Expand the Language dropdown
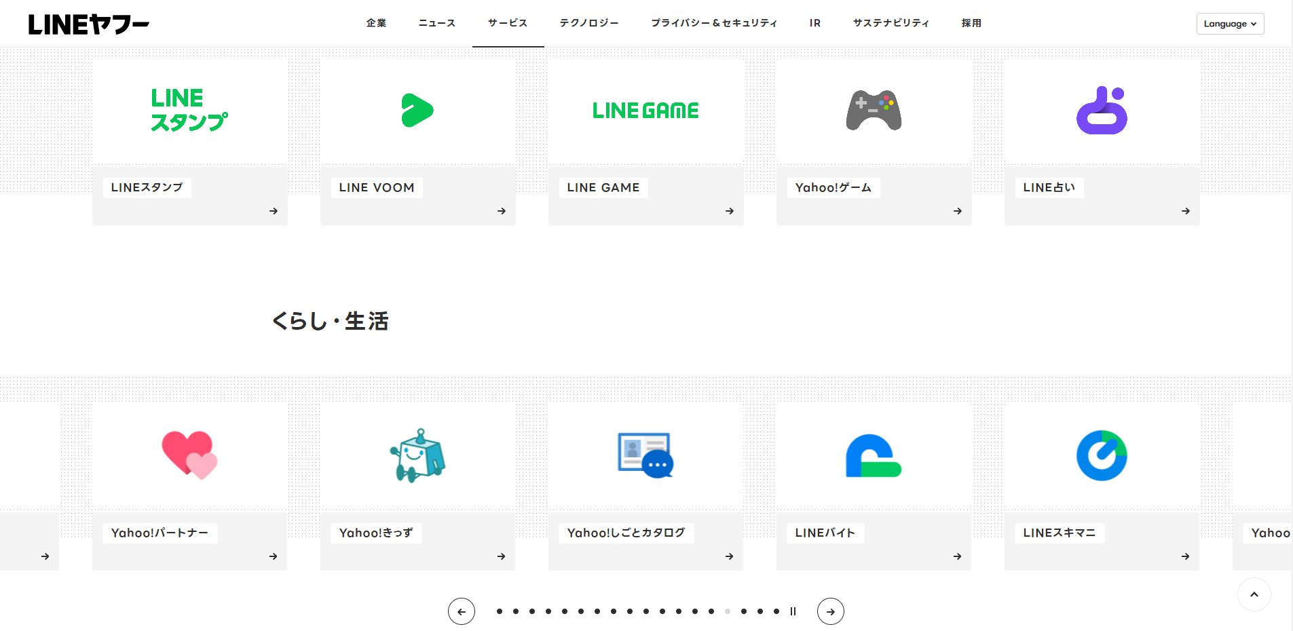Viewport: 1293px width, 631px height. (1230, 24)
